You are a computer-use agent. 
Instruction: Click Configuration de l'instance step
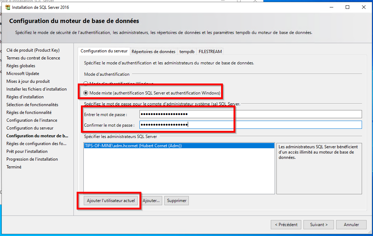(x=32, y=120)
